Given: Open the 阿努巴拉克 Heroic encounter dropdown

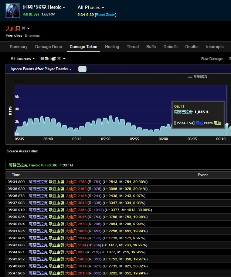Looking at the screenshot, I should [x=44, y=7].
